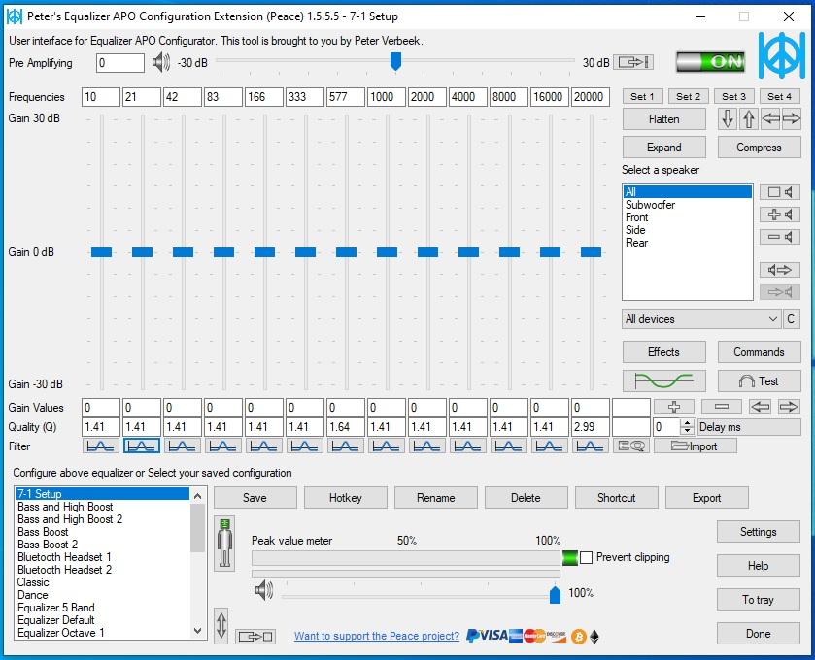The width and height of the screenshot is (815, 660).
Task: Click the 1000 Hz gain slider handle
Action: point(388,252)
